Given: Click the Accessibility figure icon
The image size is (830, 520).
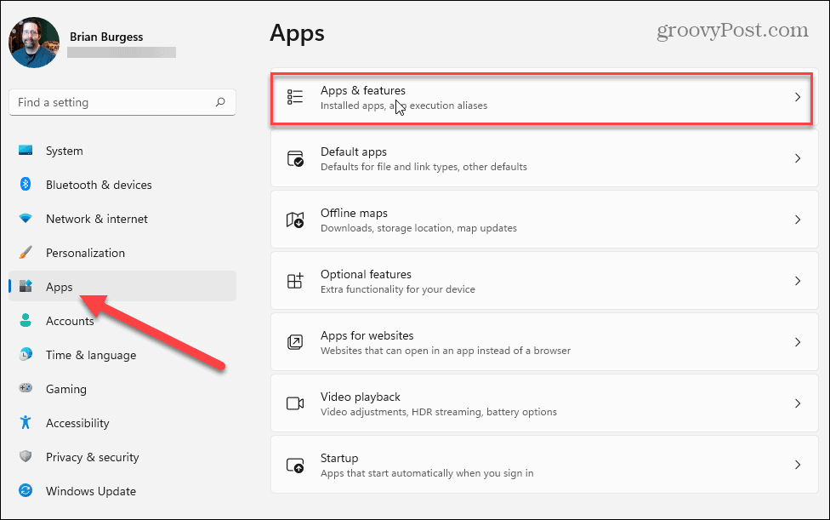Looking at the screenshot, I should 26,423.
